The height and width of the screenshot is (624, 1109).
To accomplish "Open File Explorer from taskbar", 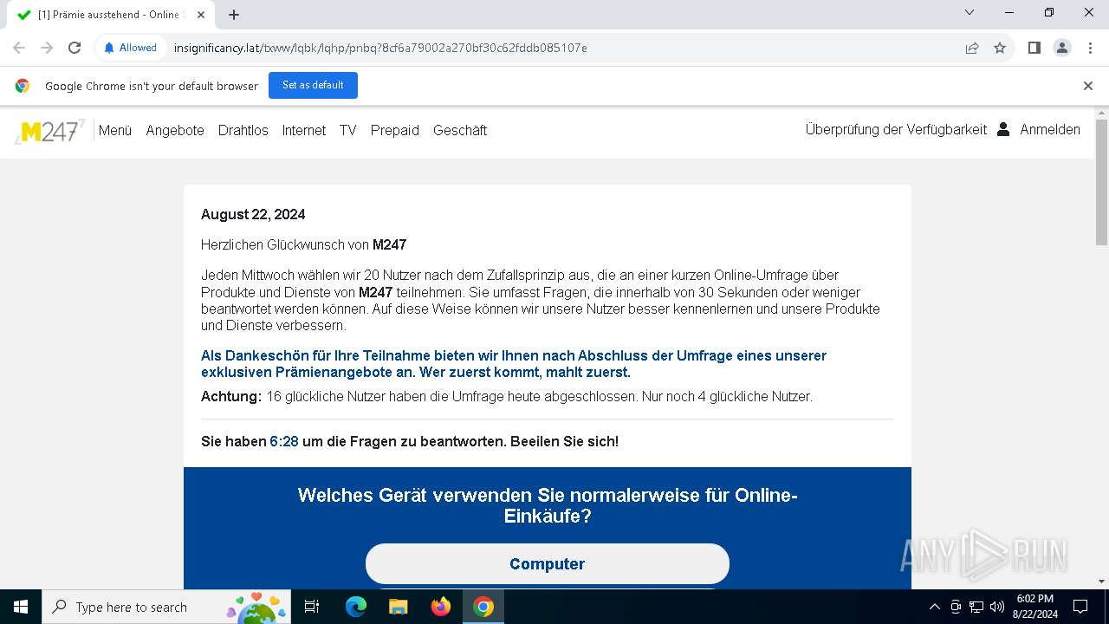I will pyautogui.click(x=398, y=607).
